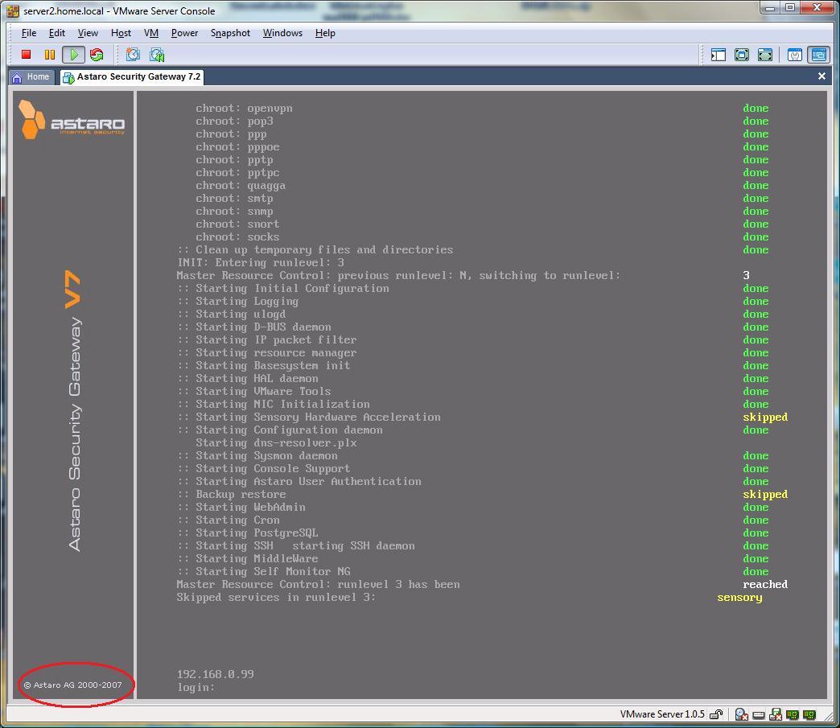Viewport: 840px width, 728px height.
Task: Reset the virtual machine with the restart icon
Action: tap(97, 55)
